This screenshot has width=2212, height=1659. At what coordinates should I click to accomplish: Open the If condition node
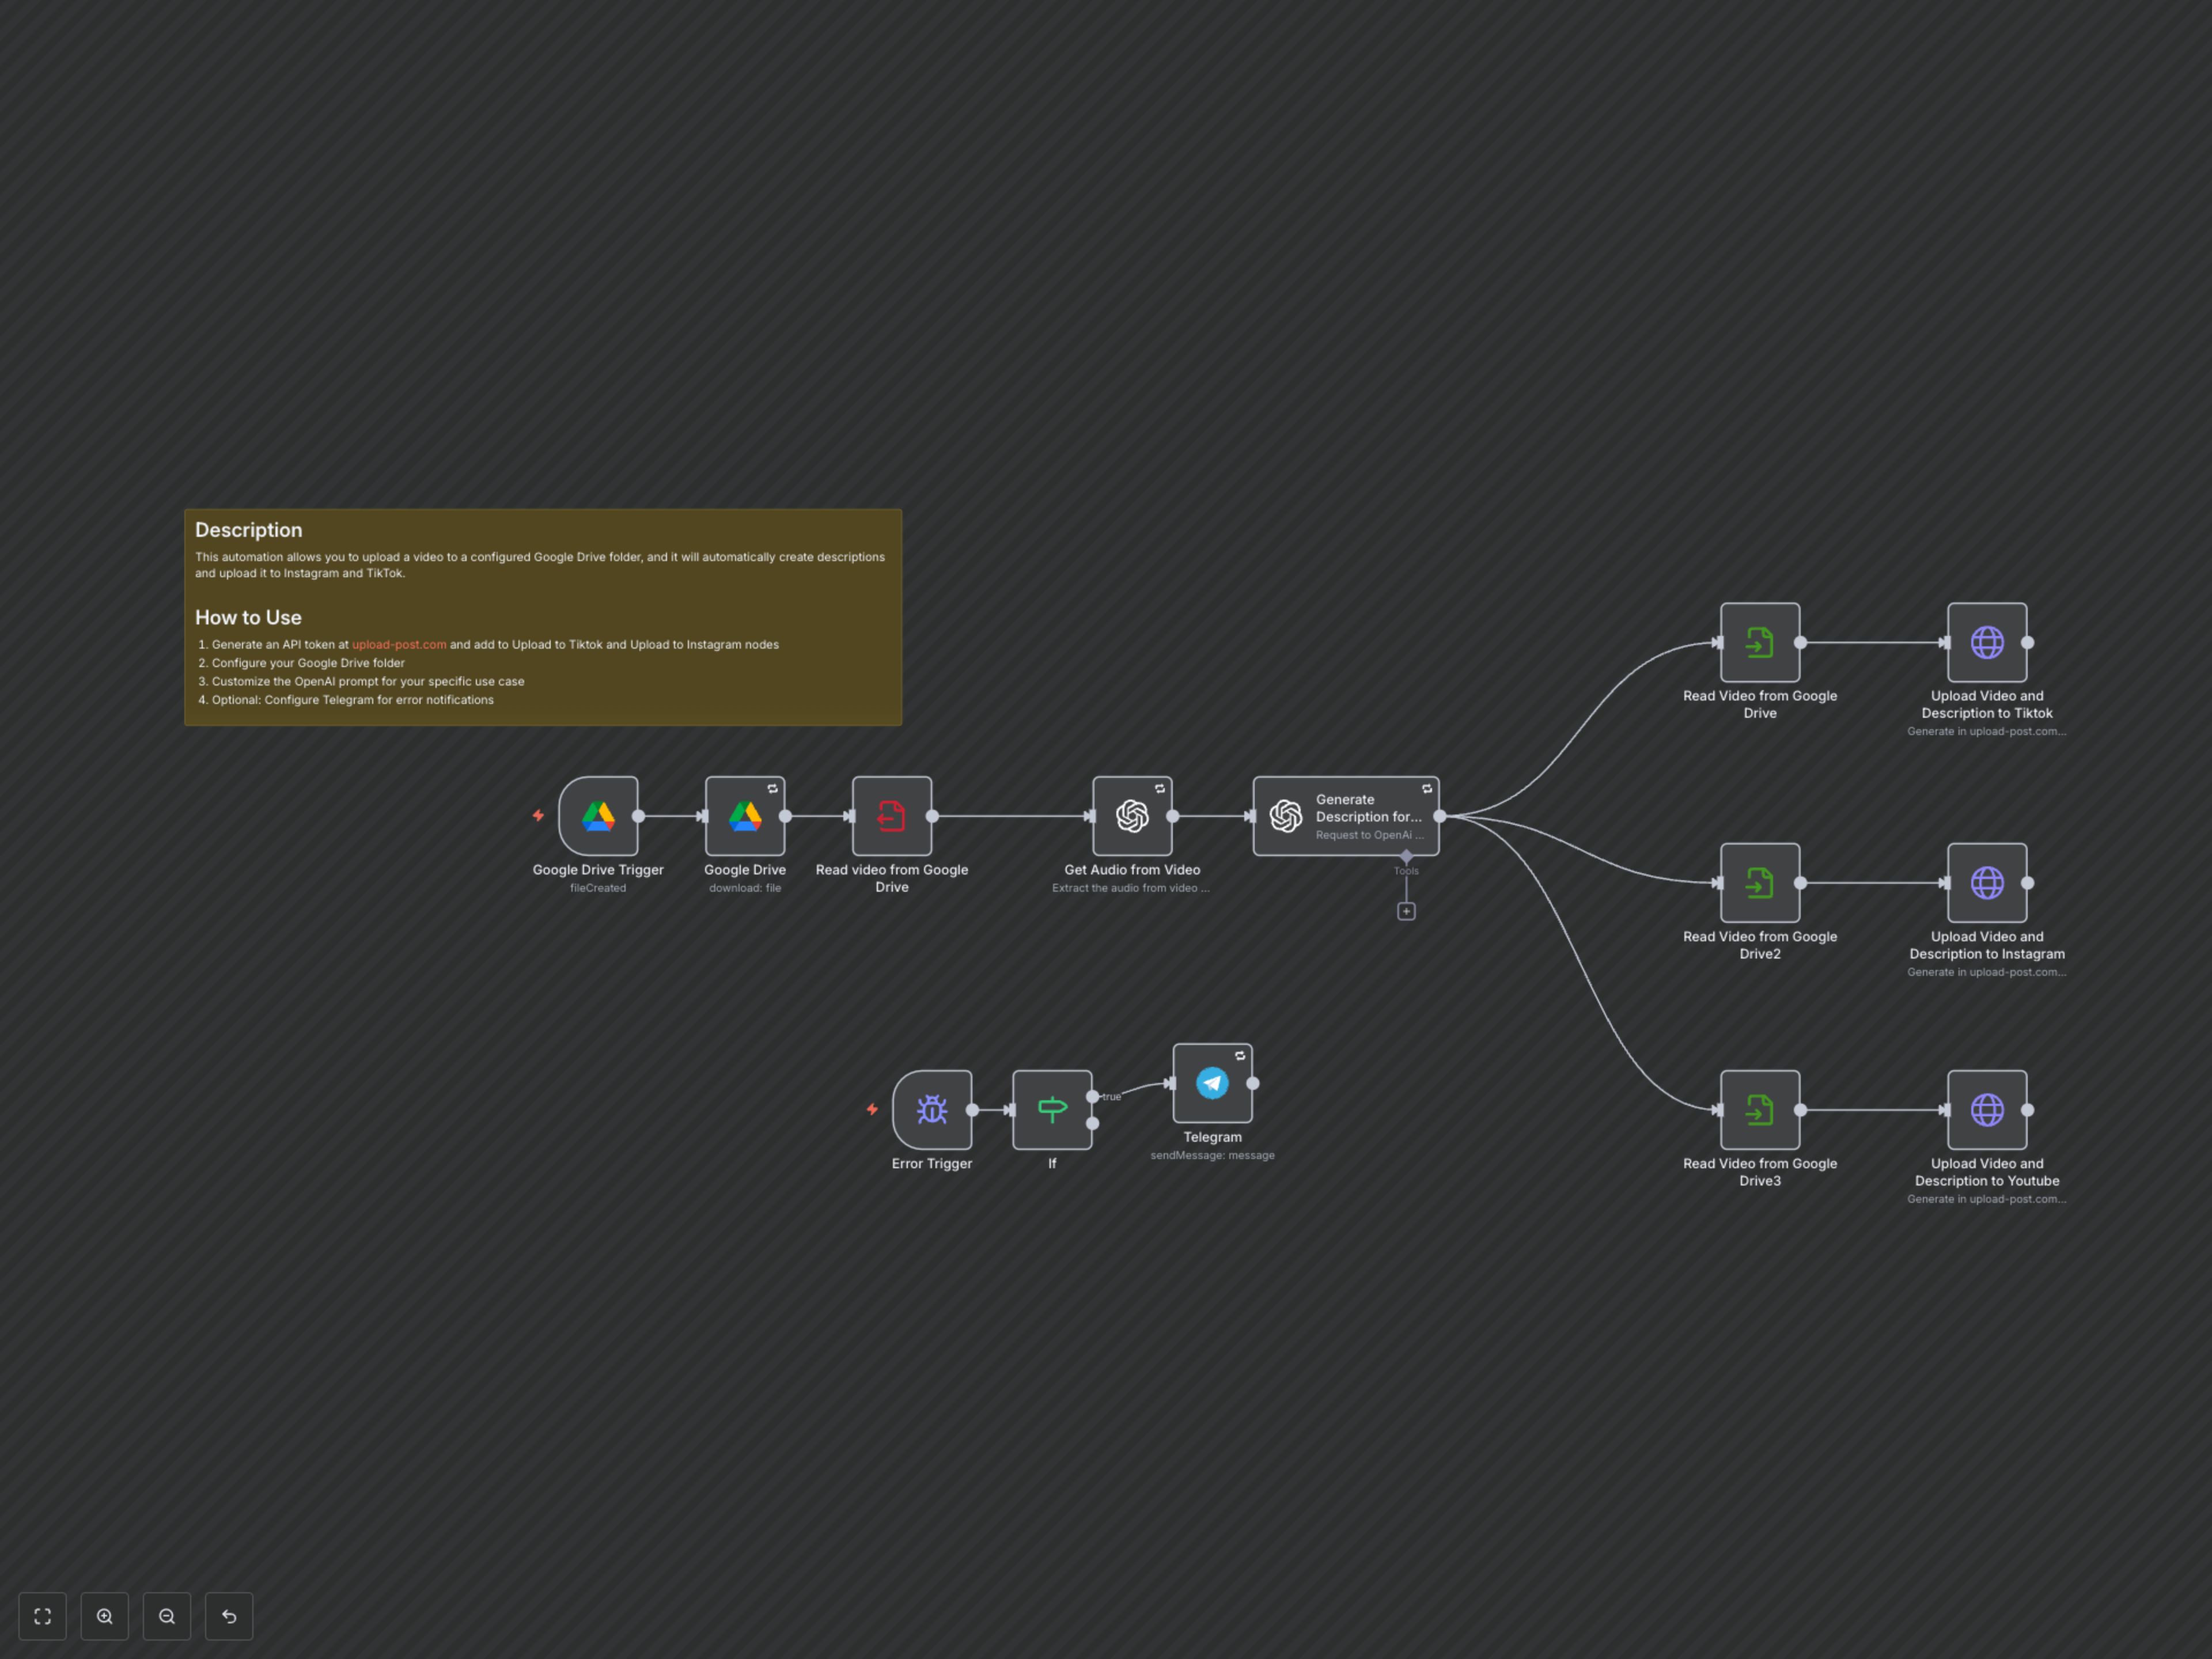(x=1052, y=1110)
